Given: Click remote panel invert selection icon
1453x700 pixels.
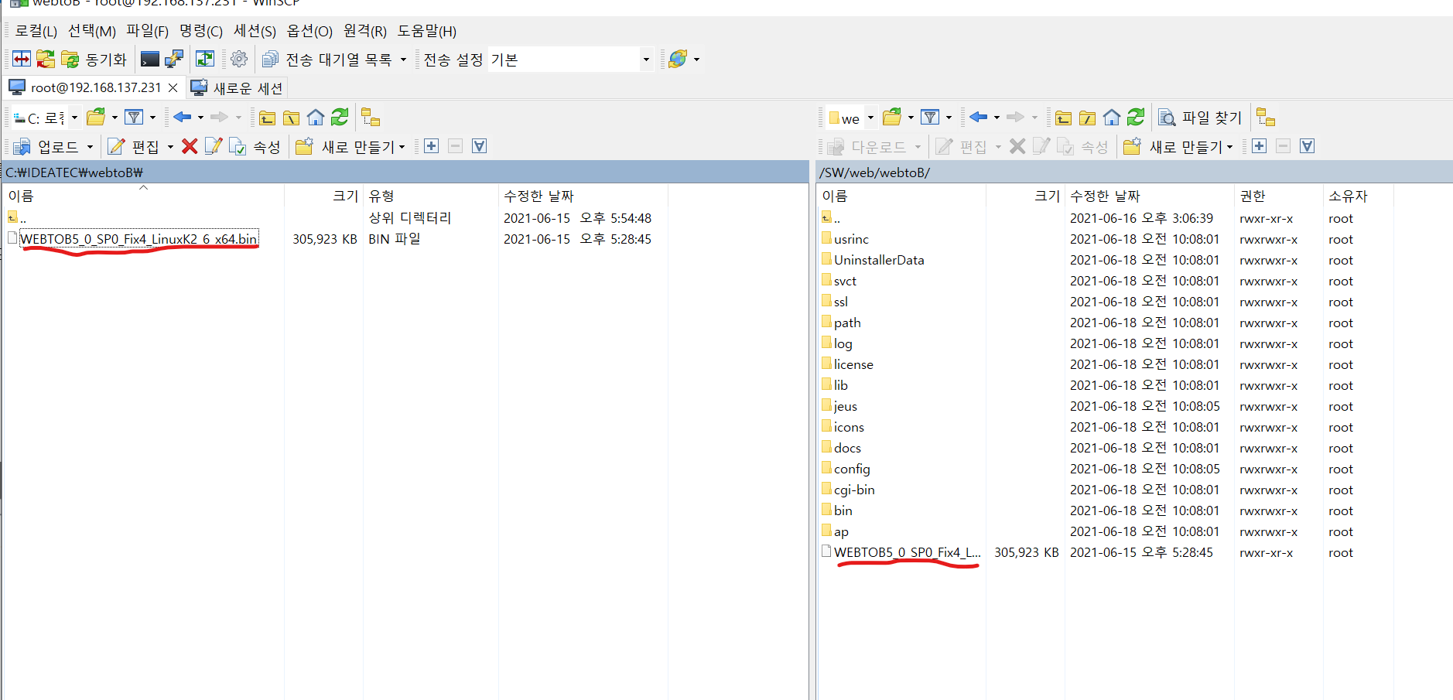Looking at the screenshot, I should [1308, 146].
